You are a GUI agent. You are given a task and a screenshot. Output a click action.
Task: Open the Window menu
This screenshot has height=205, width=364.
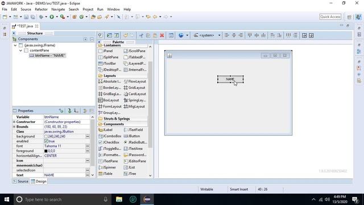(x=113, y=9)
